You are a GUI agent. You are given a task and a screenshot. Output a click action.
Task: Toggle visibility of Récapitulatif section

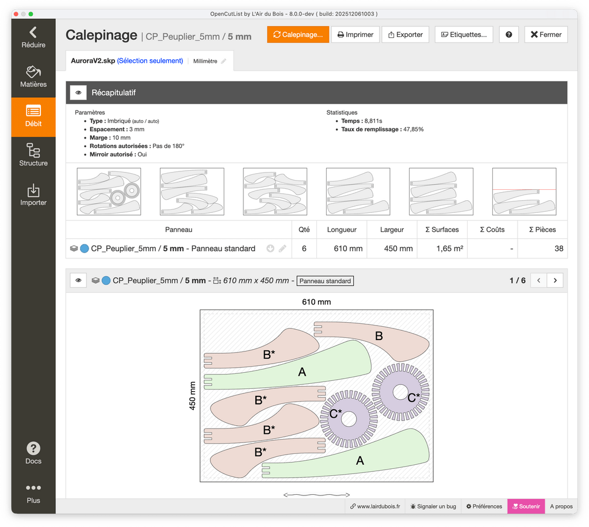click(x=78, y=93)
